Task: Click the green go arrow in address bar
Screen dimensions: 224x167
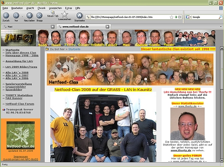Action: click(x=176, y=17)
